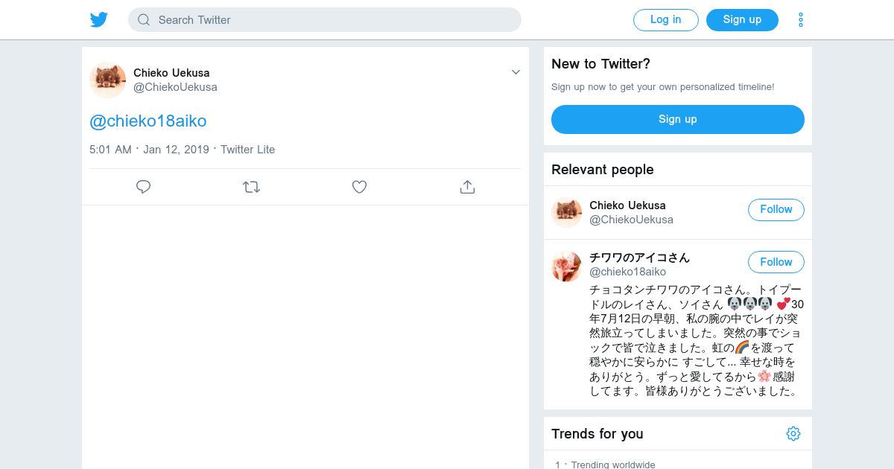
Task: Follow the チワワのアイコさん account
Action: click(776, 262)
